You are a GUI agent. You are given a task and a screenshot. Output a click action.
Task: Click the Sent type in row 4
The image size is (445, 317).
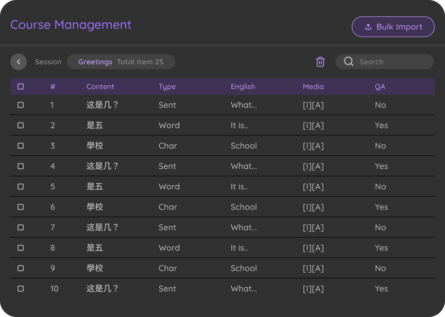tap(167, 166)
